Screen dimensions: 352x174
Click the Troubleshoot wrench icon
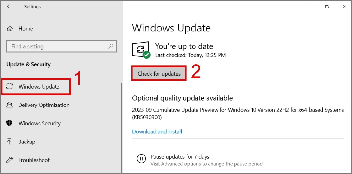(10, 160)
